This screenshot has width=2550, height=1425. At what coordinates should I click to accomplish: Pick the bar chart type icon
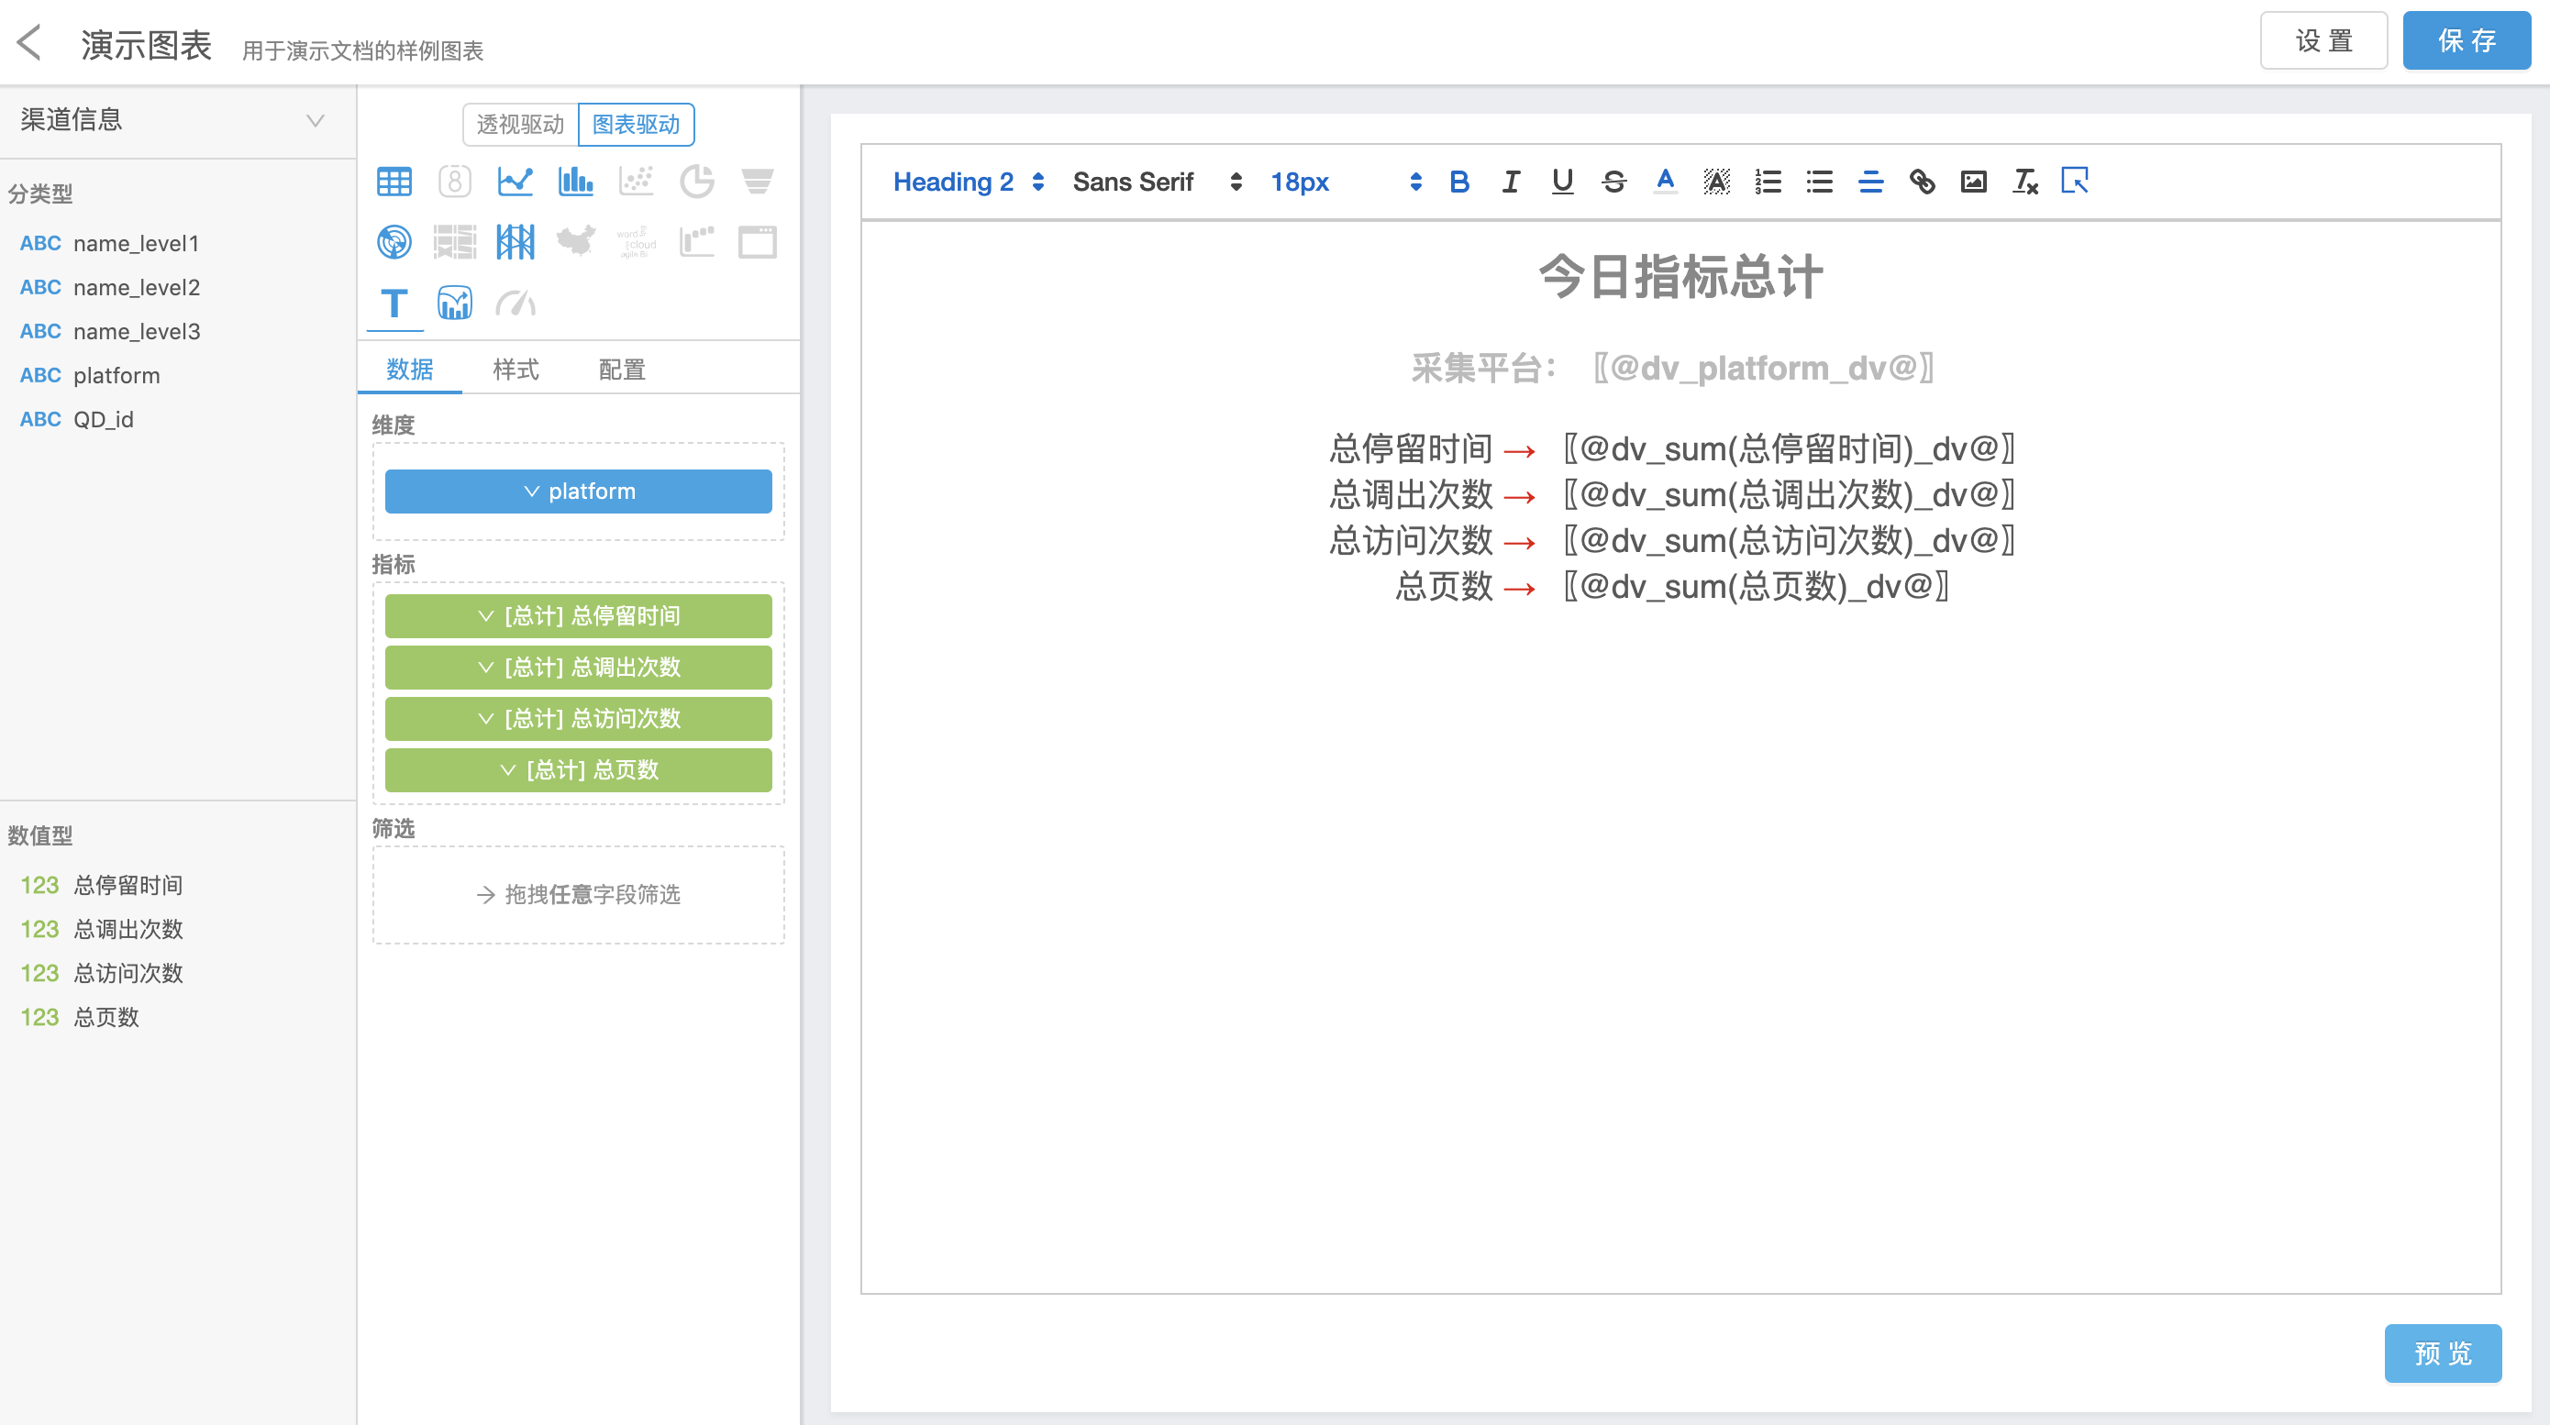[x=575, y=181]
